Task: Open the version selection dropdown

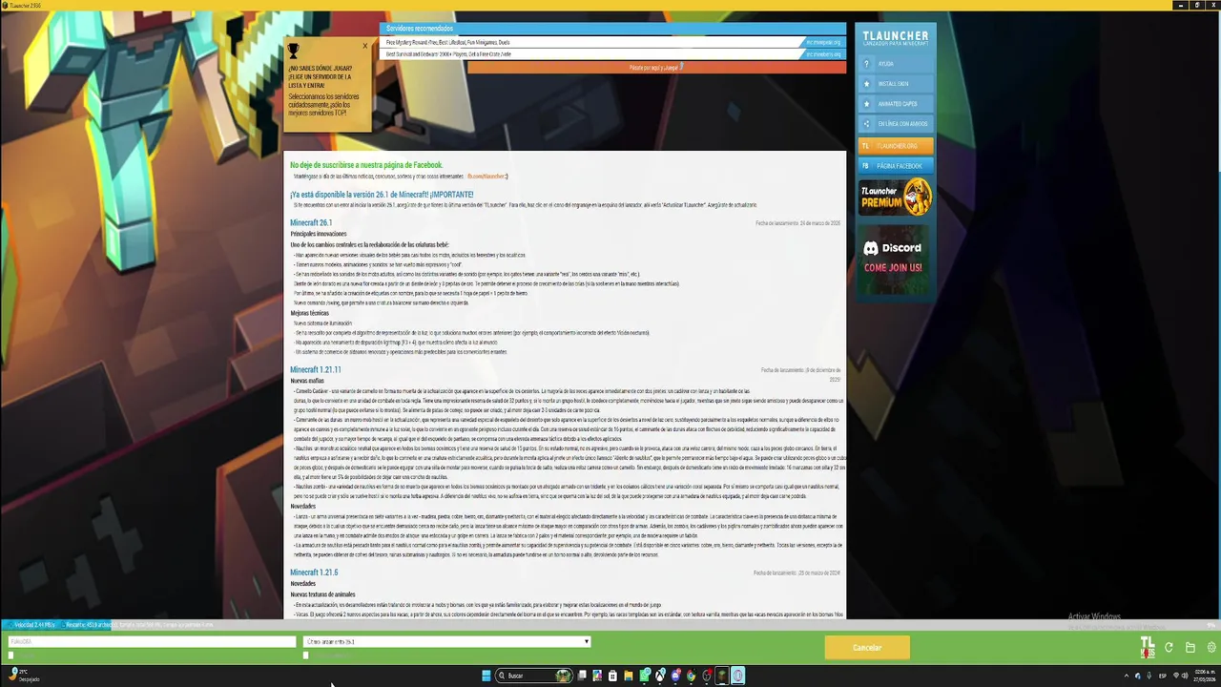Action: (x=447, y=642)
